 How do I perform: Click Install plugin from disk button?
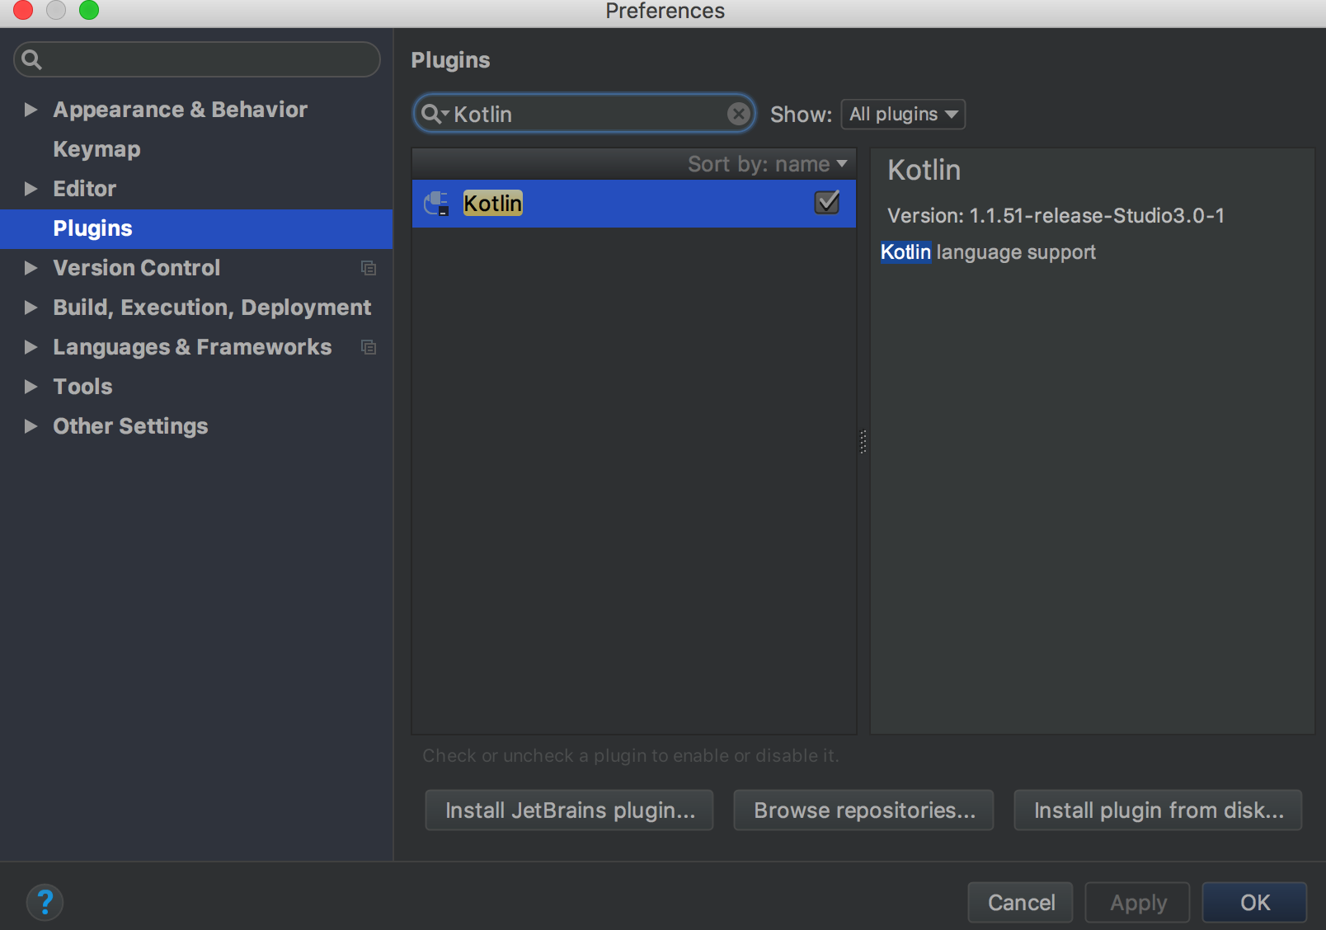click(x=1158, y=810)
